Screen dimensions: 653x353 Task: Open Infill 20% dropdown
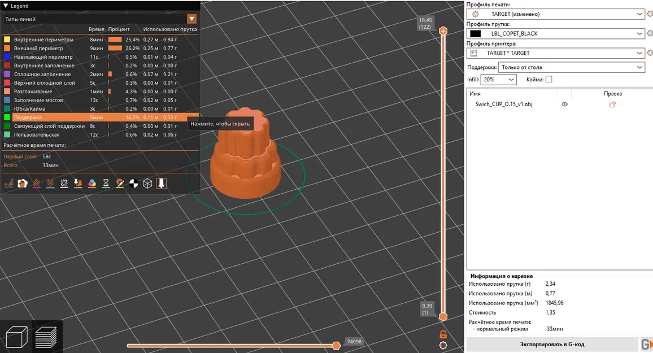click(498, 79)
